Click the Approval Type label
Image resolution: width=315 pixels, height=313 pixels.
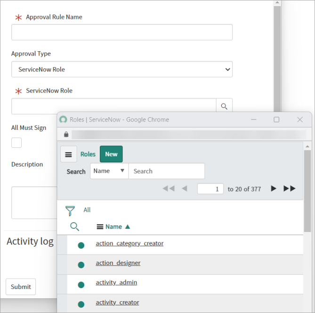coord(31,54)
